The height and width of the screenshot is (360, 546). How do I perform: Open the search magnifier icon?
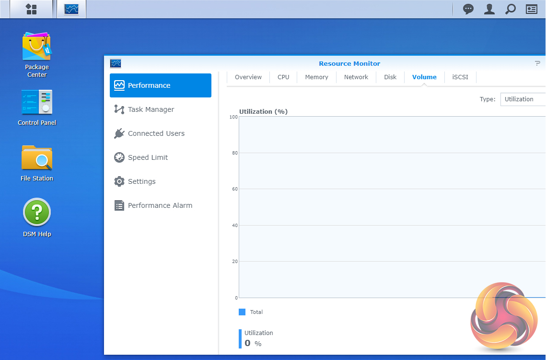point(510,9)
